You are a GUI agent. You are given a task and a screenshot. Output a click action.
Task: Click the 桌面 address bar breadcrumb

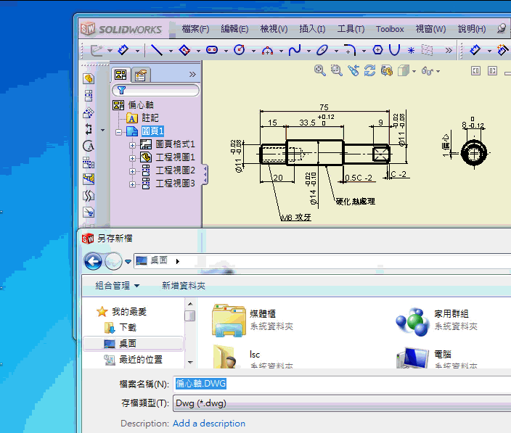159,260
